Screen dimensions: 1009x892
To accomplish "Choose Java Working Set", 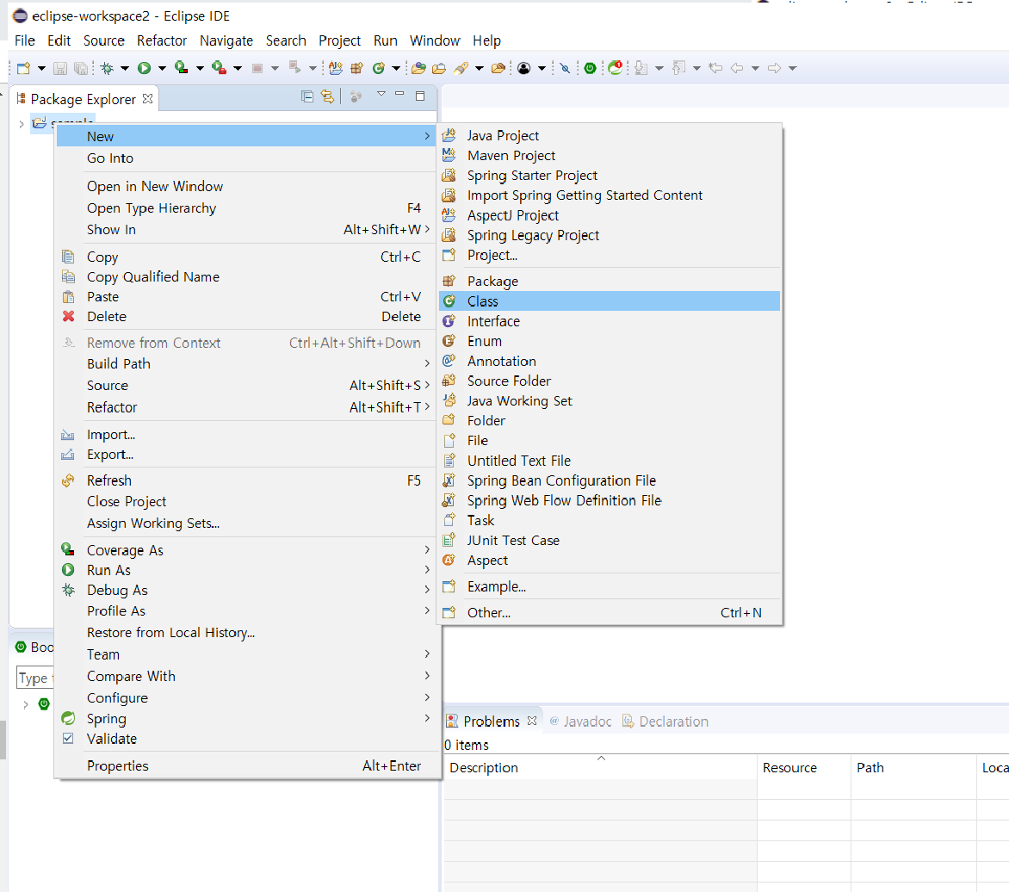I will [610, 401].
